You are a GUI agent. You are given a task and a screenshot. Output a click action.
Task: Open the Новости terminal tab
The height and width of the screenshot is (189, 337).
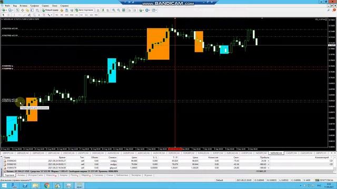pos(51,175)
